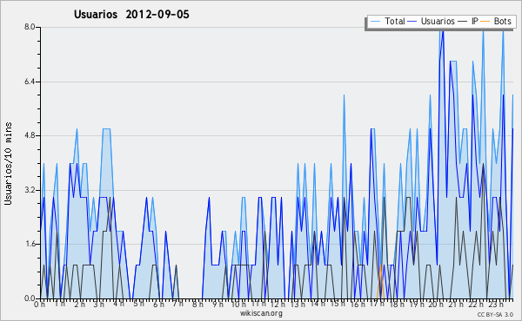Viewport: 522px width, 321px height.
Task: Click the '2 h' x-axis label
Action: point(79,304)
